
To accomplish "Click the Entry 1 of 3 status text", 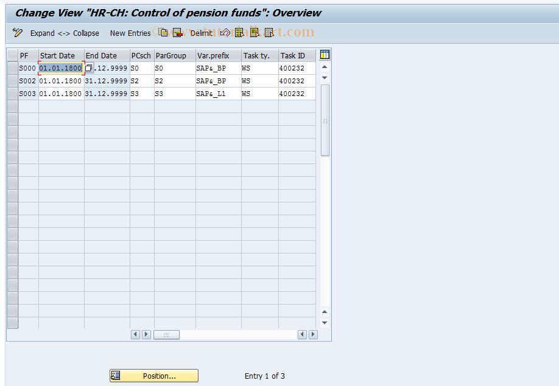I will click(x=264, y=376).
